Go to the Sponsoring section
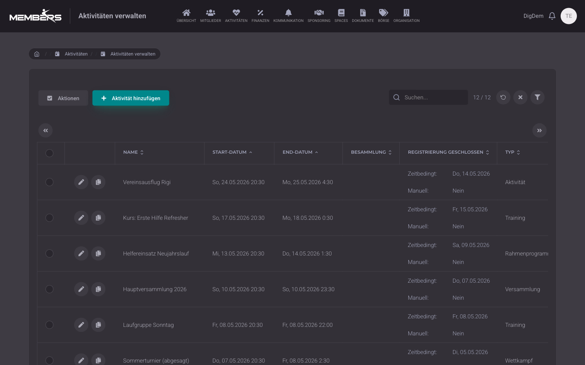This screenshot has height=365, width=585. [319, 16]
